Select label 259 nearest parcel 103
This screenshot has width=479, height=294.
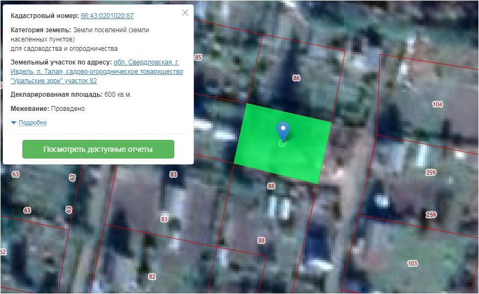431,215
